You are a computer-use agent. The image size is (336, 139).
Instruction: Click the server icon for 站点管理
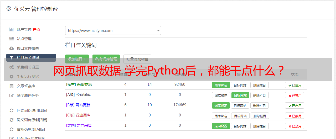pyautogui.click(x=11, y=39)
